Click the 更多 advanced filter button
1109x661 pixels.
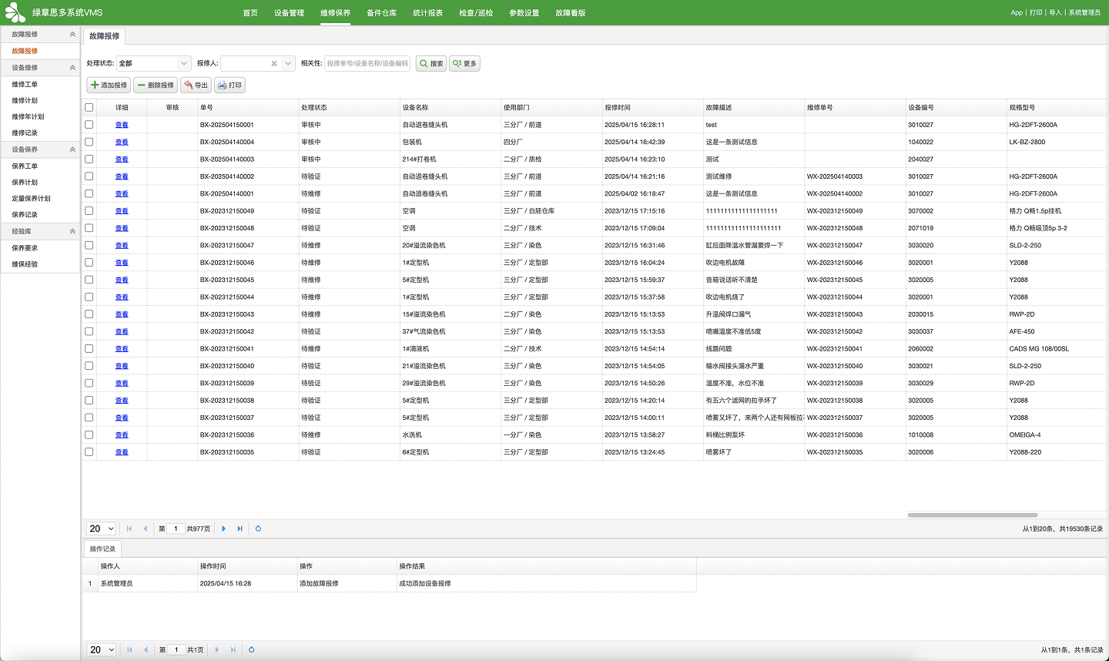click(x=465, y=63)
